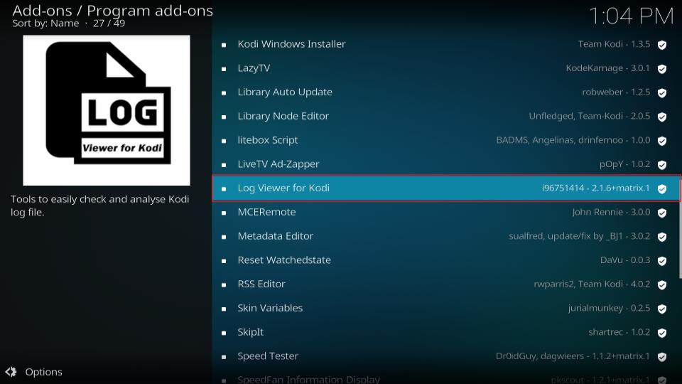Select the Log Viewer logo thumbnail
Viewport: 682px width, 384px height.
tap(107, 110)
